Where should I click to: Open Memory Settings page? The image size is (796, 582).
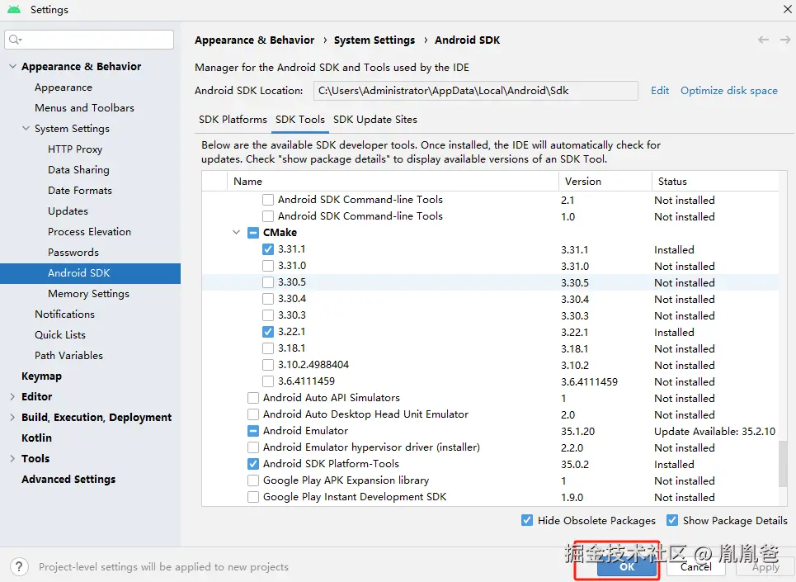tap(88, 294)
